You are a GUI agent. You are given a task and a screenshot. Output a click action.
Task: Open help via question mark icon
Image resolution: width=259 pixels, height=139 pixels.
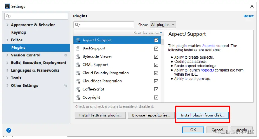[x=9, y=130]
